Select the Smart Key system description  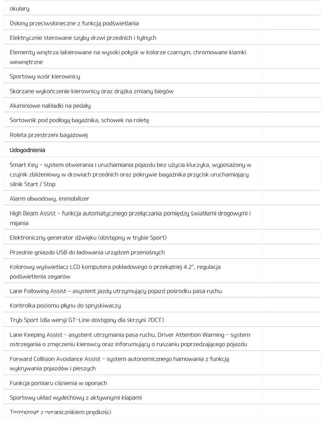click(130, 174)
